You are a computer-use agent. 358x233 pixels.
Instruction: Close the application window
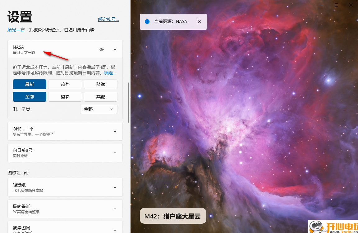351,5
